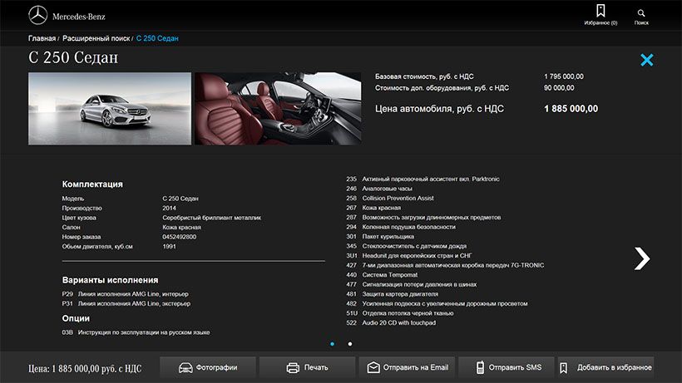This screenshot has width=682, height=383.
Task: Click the Mercedes-Benz star logo
Action: pos(37,15)
